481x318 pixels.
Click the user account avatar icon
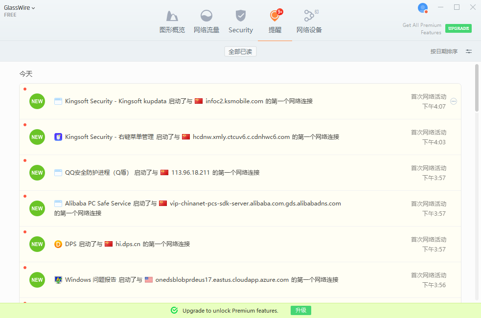tap(423, 8)
